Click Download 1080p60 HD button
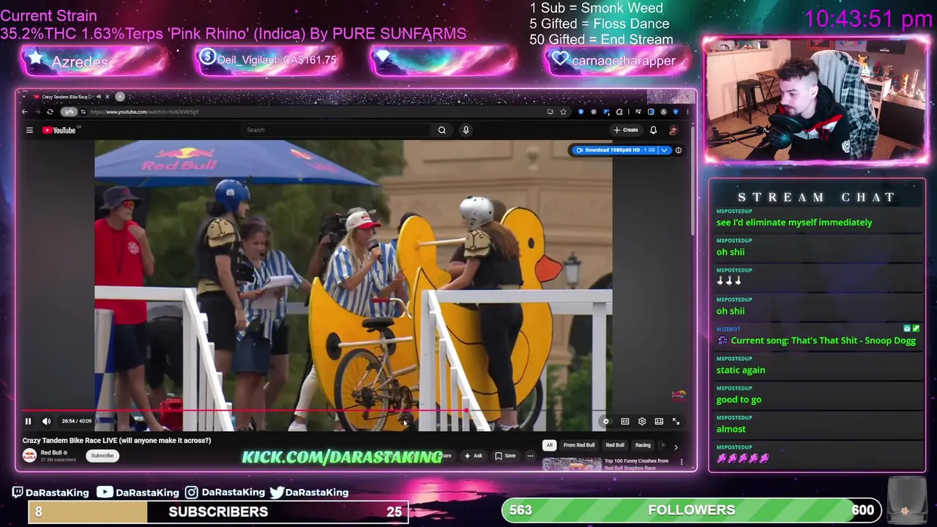Screen dimensions: 937x527 point(616,150)
